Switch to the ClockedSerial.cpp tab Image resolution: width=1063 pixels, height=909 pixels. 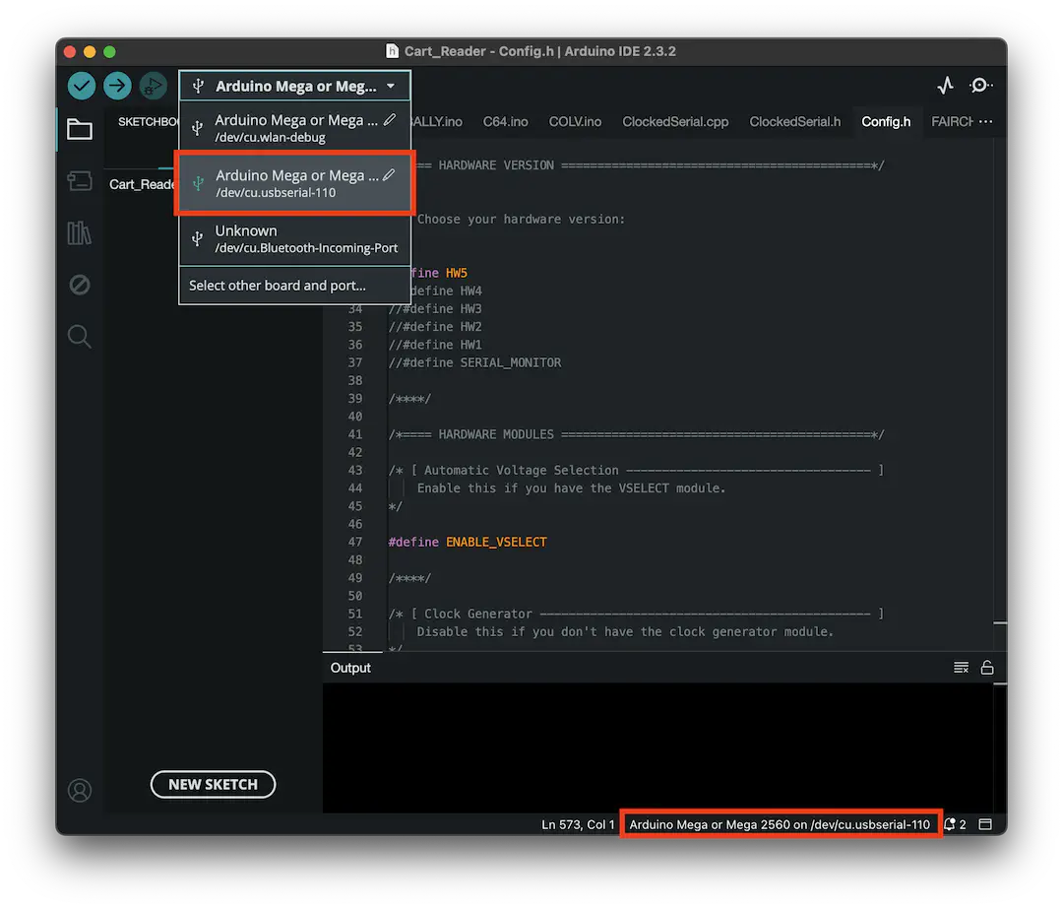point(675,122)
